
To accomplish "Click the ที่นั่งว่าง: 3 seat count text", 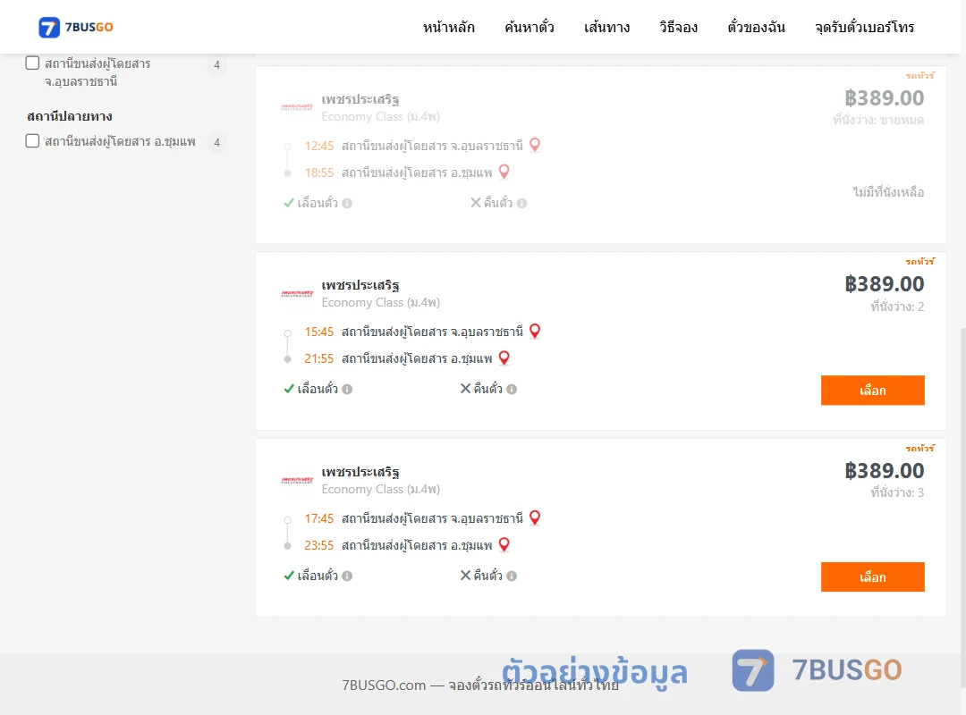I will pos(897,492).
